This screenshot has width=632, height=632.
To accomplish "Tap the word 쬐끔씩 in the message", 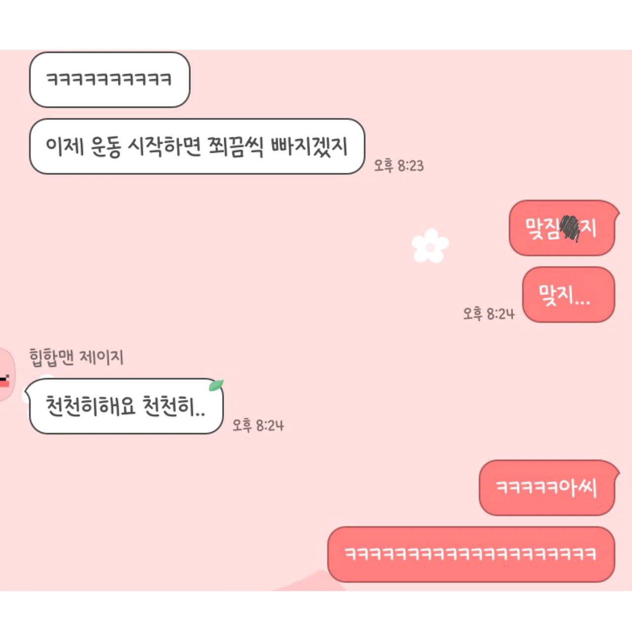I will tap(236, 146).
